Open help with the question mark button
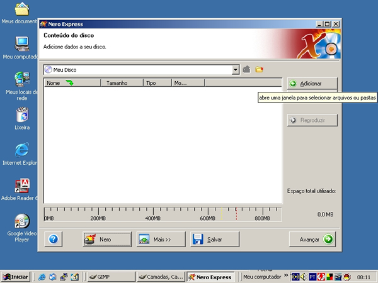The width and height of the screenshot is (378, 283). pos(54,239)
